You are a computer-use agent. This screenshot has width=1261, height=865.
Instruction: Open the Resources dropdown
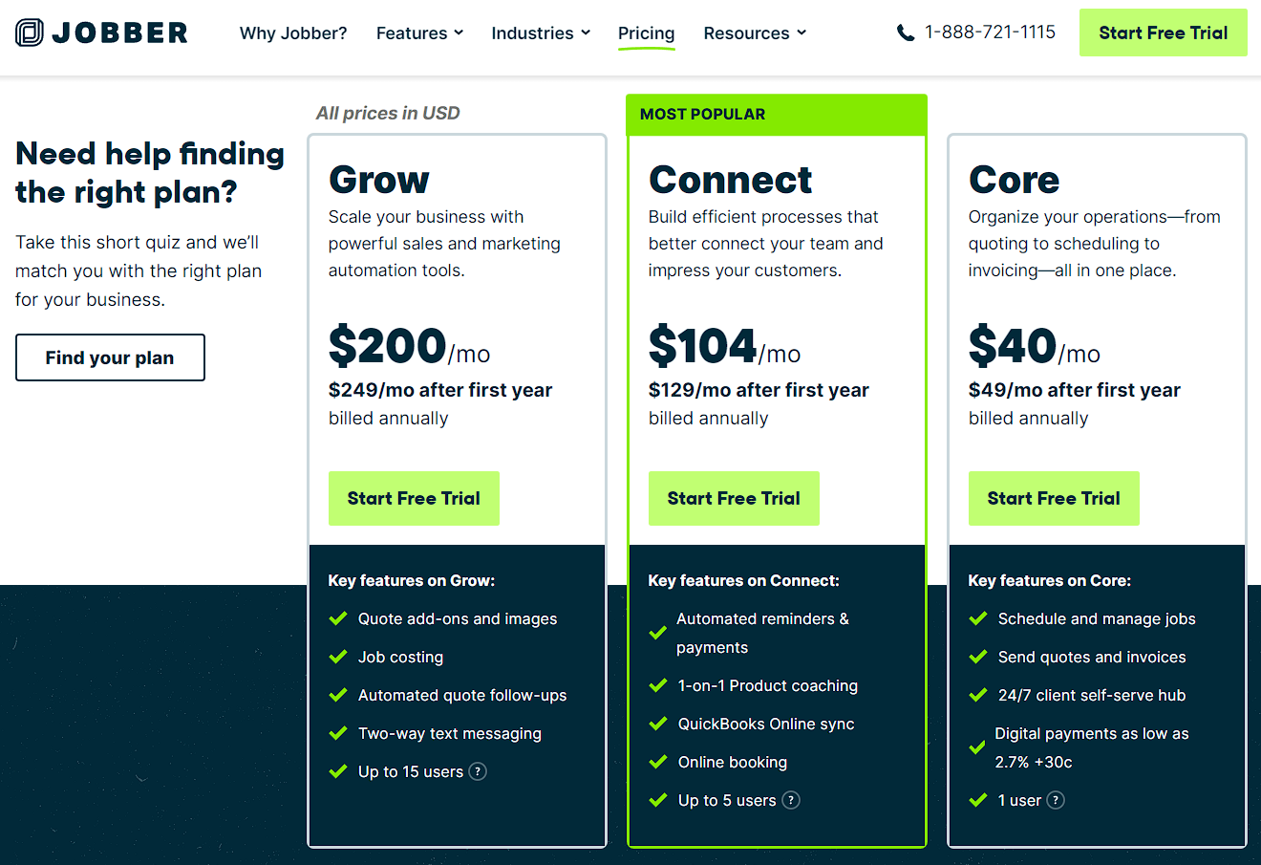click(755, 32)
